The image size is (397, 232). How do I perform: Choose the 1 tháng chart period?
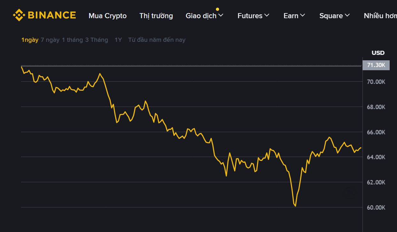(x=72, y=40)
